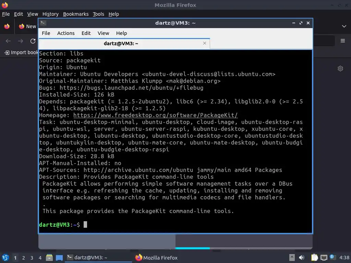Switch to workspace 1 in the panel
The image size is (351, 263).
pyautogui.click(x=15, y=258)
